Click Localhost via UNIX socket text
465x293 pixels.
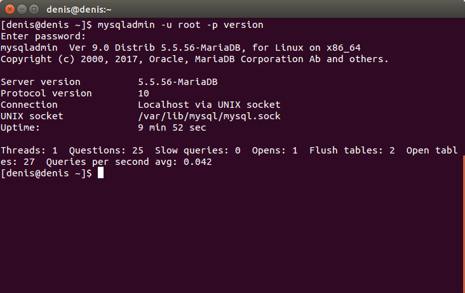coord(209,105)
